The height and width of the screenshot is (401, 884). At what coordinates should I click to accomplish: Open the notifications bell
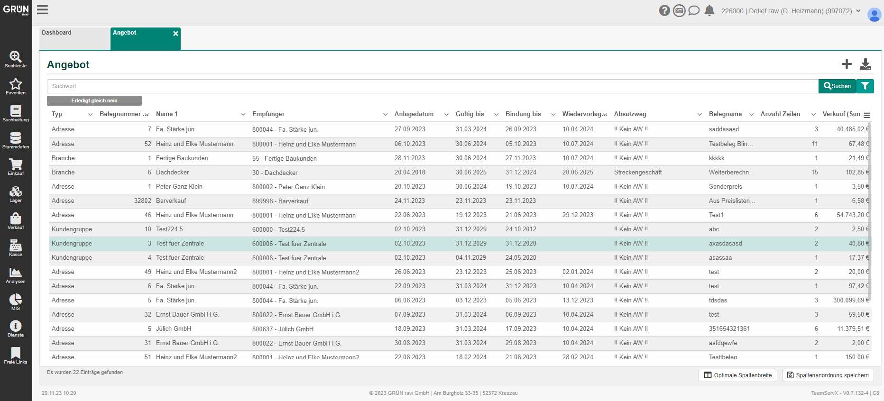(709, 10)
